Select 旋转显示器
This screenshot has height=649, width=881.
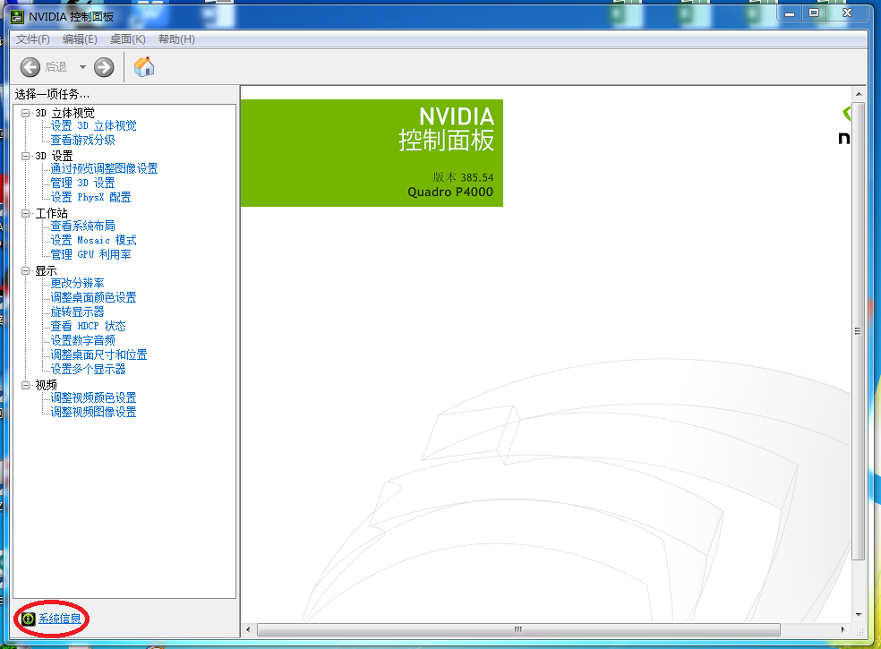pyautogui.click(x=78, y=312)
